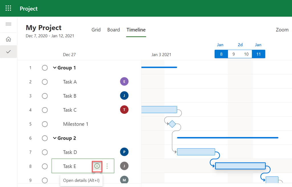Click the Project app title

click(x=29, y=9)
